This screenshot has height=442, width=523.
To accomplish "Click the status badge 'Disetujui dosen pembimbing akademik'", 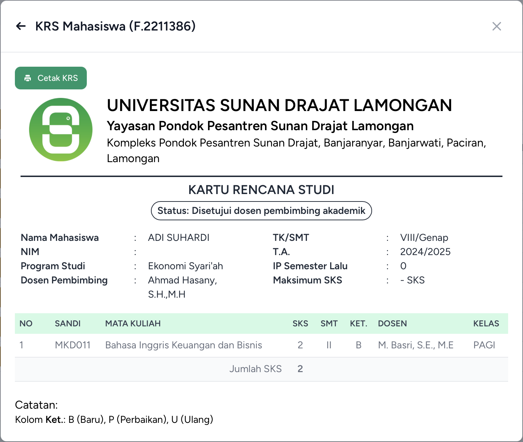I will (261, 211).
